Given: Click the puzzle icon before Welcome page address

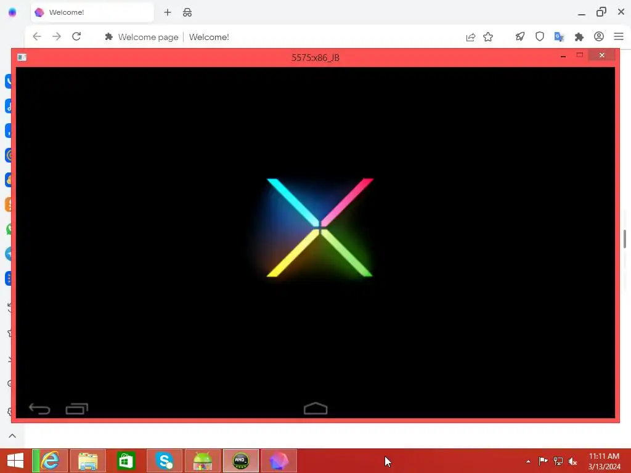Looking at the screenshot, I should (108, 37).
